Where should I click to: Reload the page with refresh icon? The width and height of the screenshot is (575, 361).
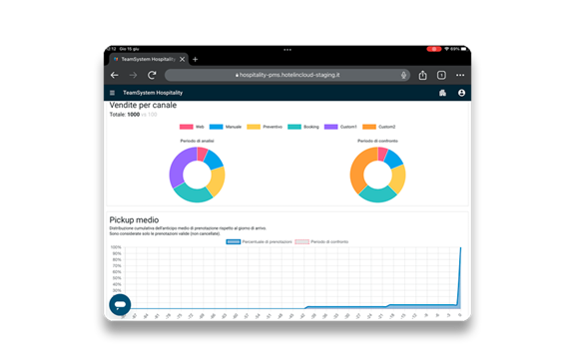(x=152, y=75)
